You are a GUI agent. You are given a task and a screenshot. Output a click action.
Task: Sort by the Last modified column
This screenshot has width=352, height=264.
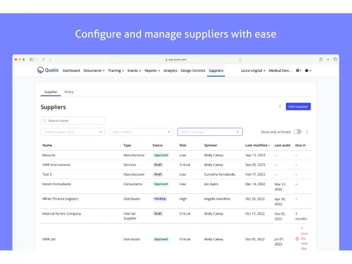pyautogui.click(x=258, y=145)
